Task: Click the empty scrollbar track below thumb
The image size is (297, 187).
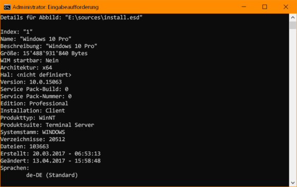Action: pyautogui.click(x=293, y=104)
